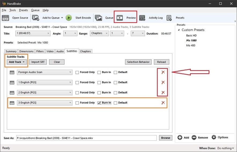This screenshot has height=152, width=237.
Task: Click subtitle icon beside 3 English [PGS]
Action: click(12, 103)
